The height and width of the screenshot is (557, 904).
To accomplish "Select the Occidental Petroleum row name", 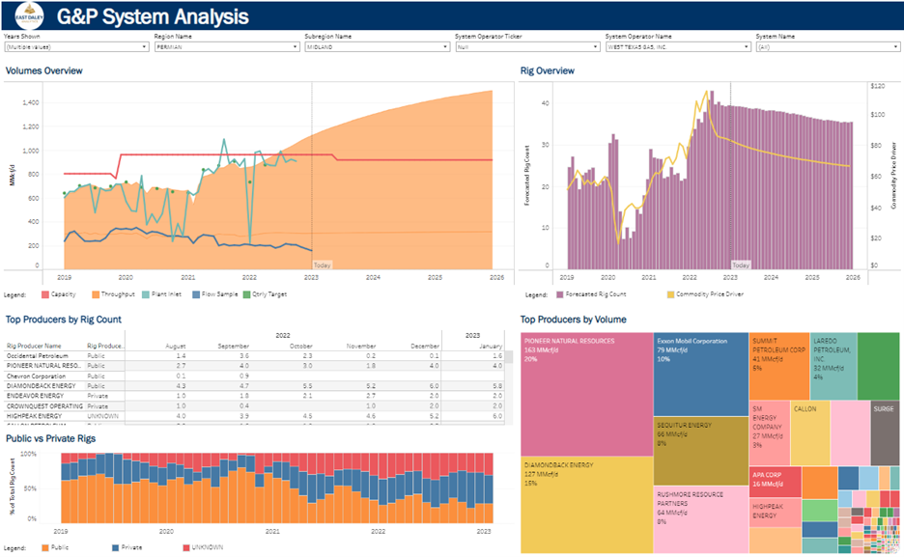I will coord(38,356).
